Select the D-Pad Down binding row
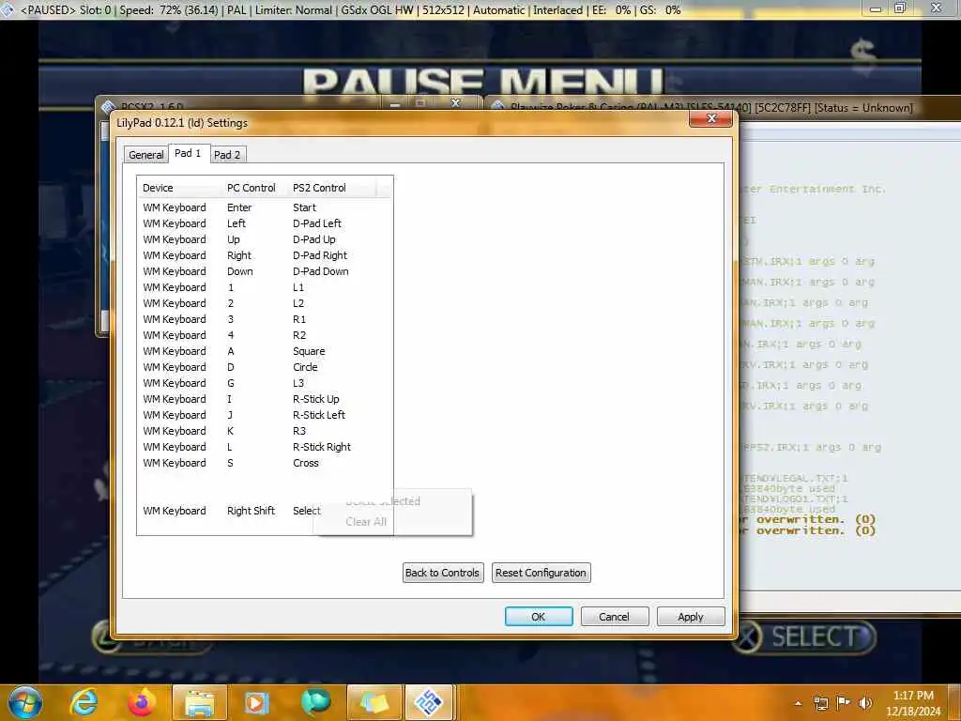The image size is (961, 721). pos(264,271)
